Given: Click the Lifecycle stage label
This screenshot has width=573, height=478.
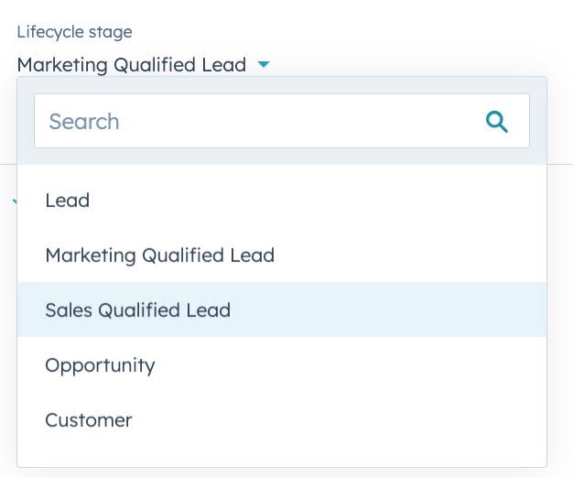Looking at the screenshot, I should click(x=74, y=32).
